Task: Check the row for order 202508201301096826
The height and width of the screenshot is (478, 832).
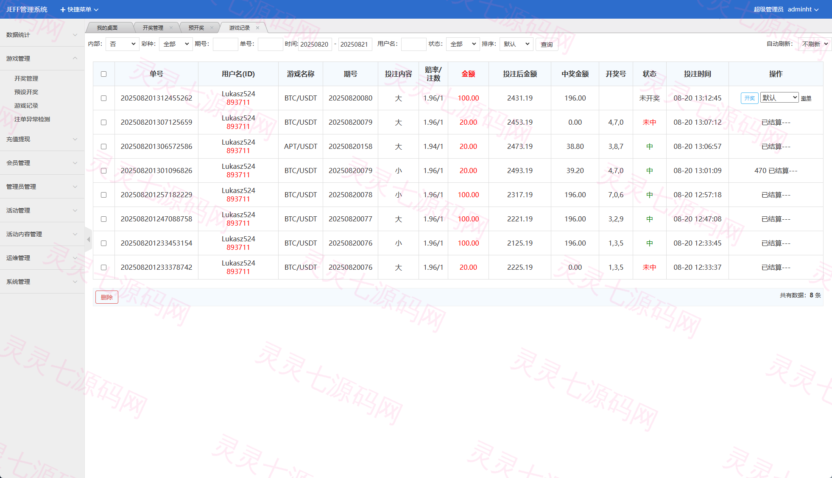Action: 103,171
